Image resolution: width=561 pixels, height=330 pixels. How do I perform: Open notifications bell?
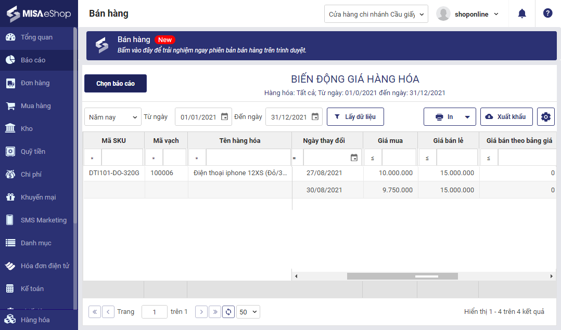[x=522, y=14]
